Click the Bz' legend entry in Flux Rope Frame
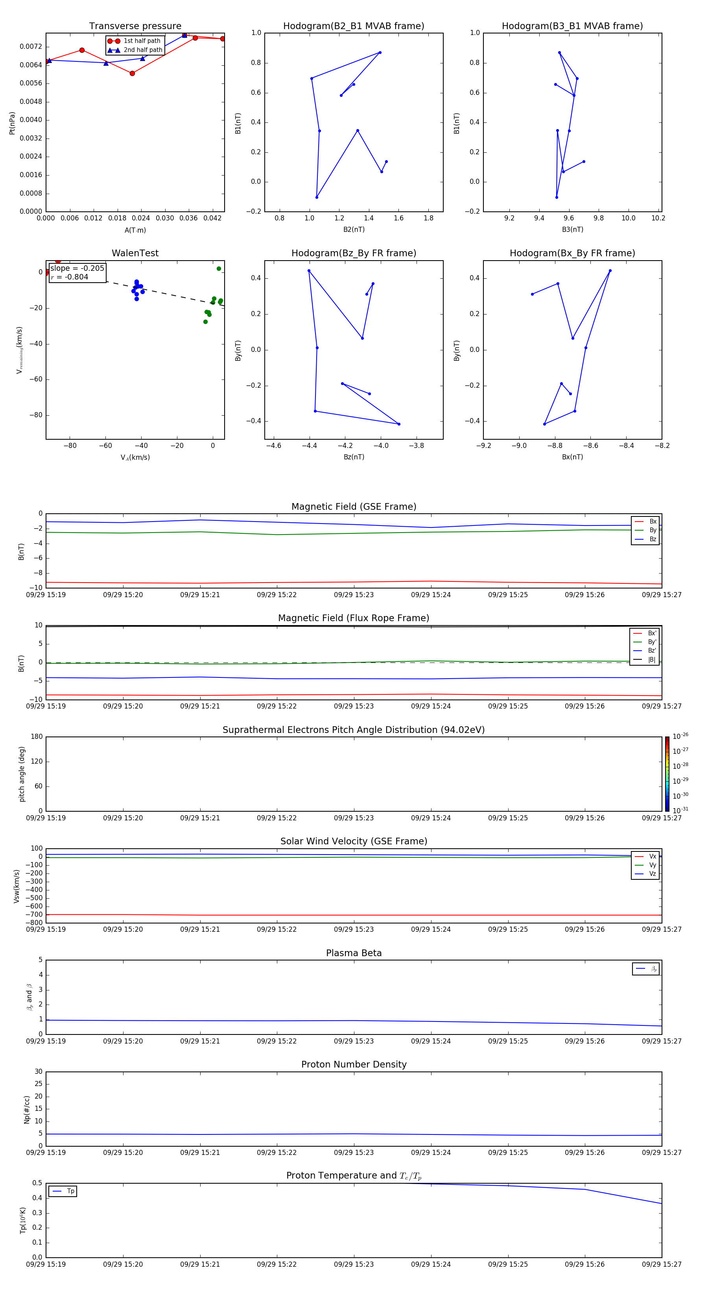 tap(645, 651)
